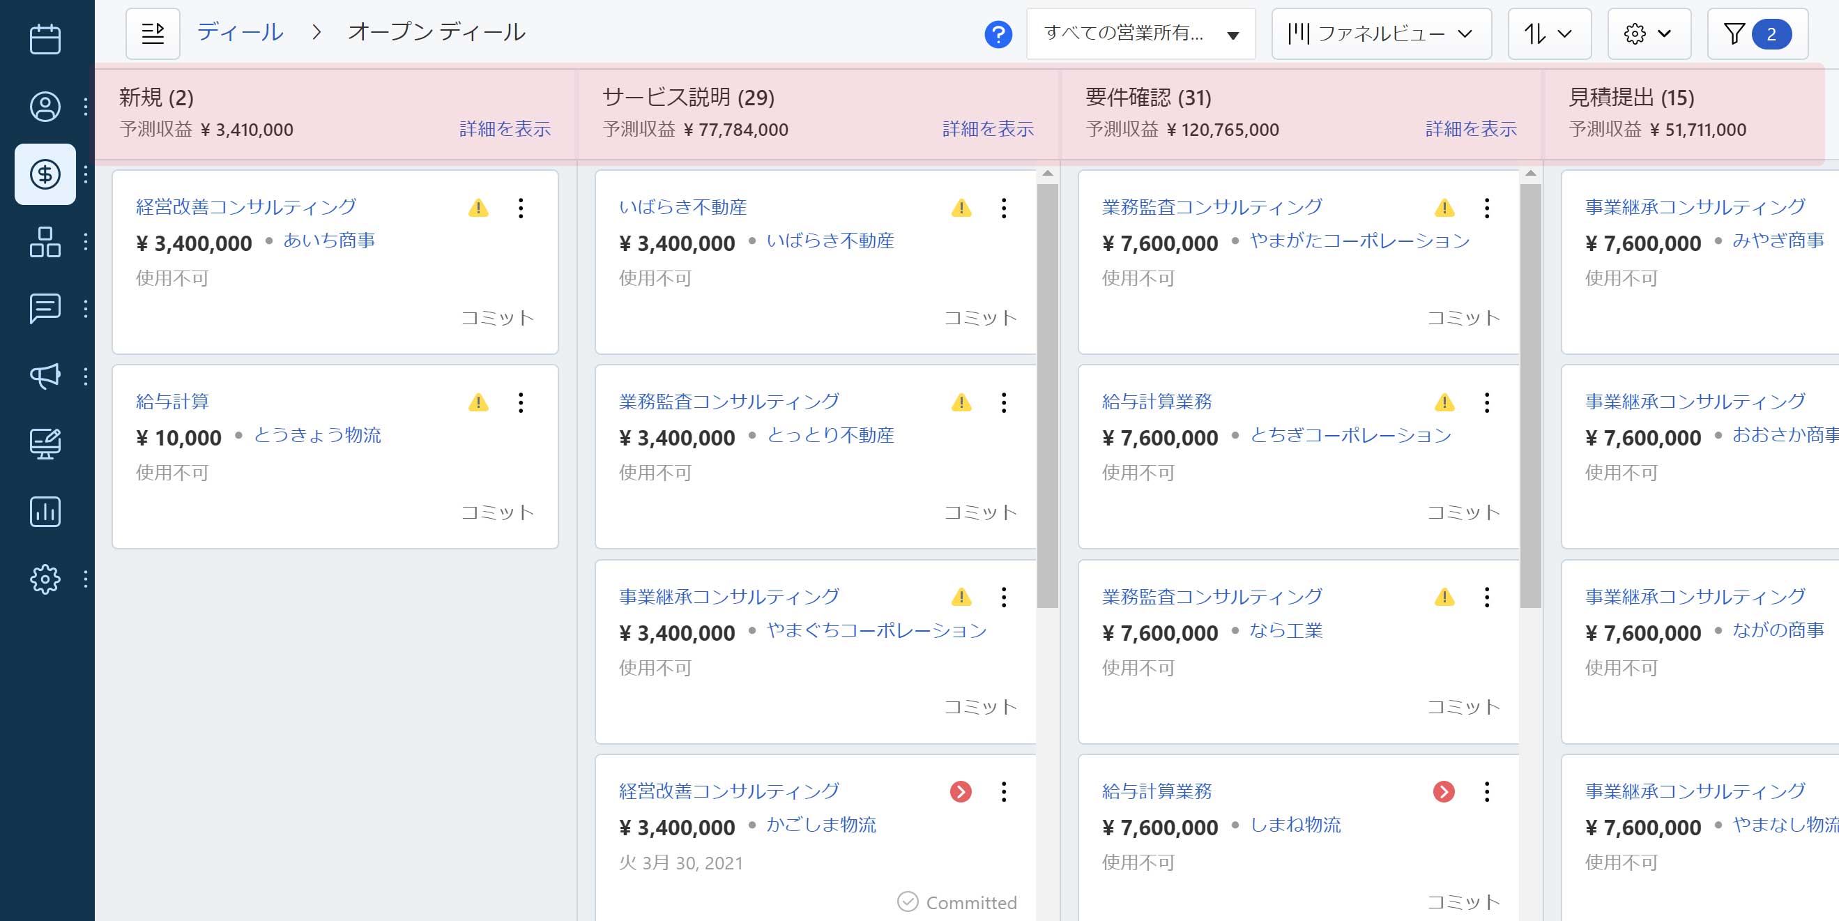The width and height of the screenshot is (1839, 921).
Task: Toggle Committed on the かごしま物流 card
Action: [x=957, y=902]
